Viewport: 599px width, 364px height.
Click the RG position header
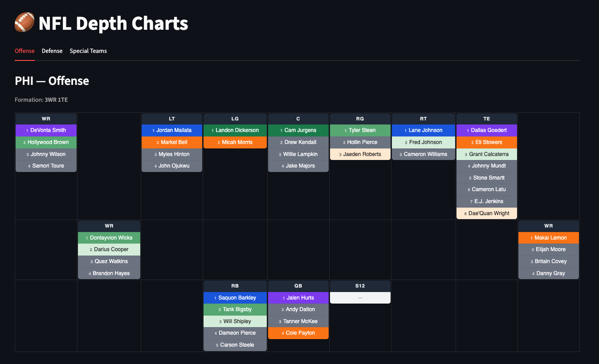click(x=360, y=119)
